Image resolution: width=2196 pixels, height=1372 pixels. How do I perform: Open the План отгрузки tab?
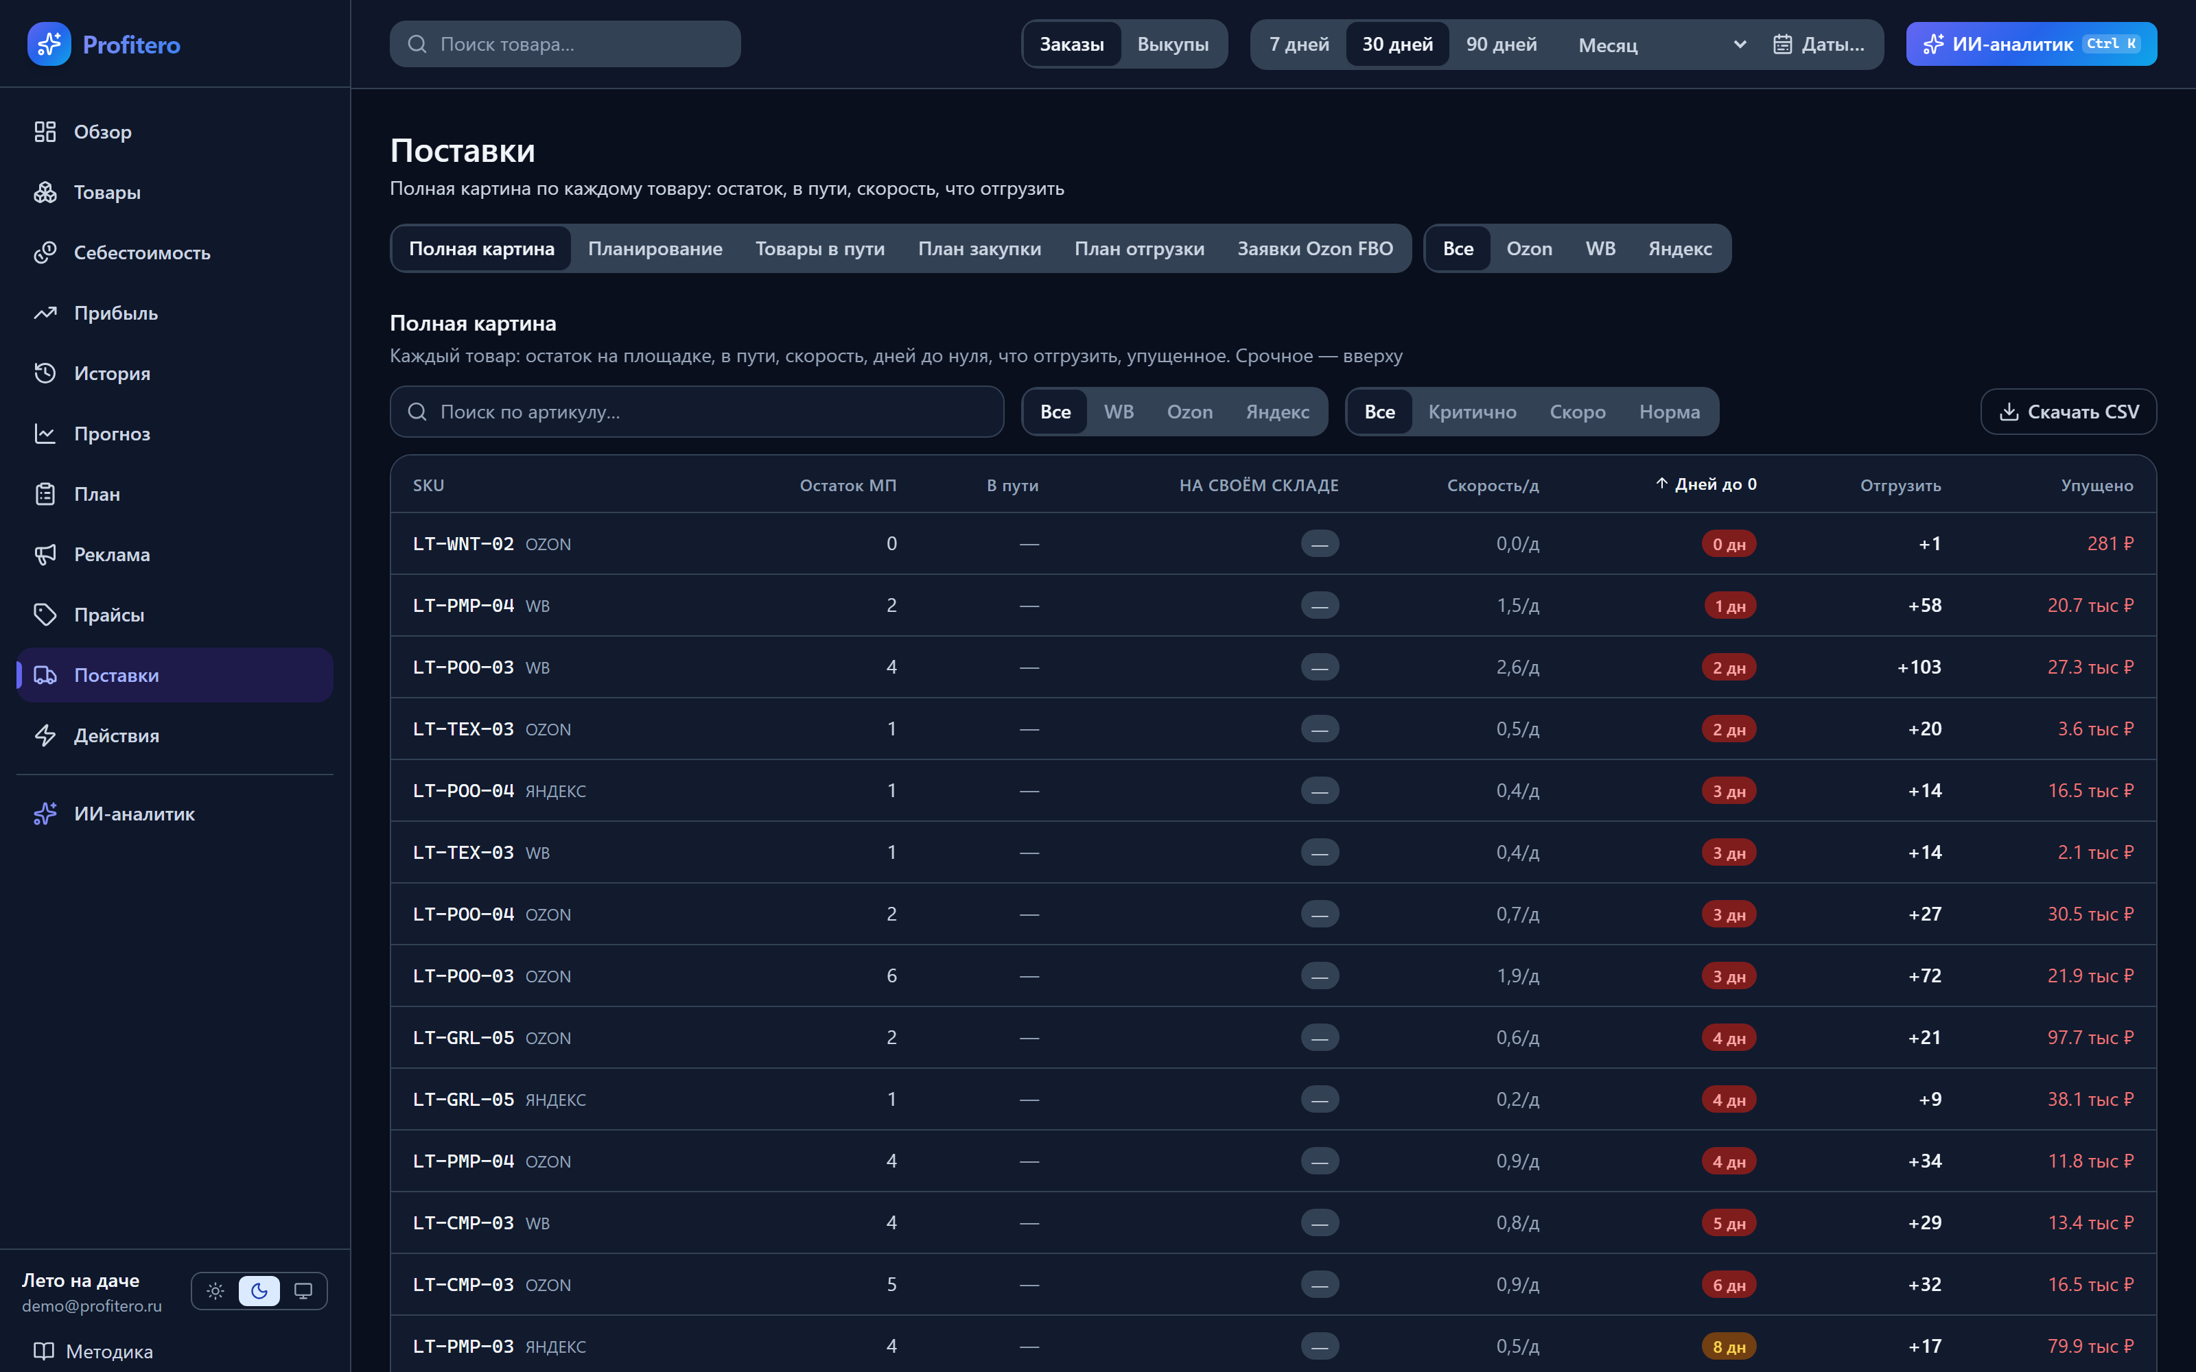click(1139, 248)
